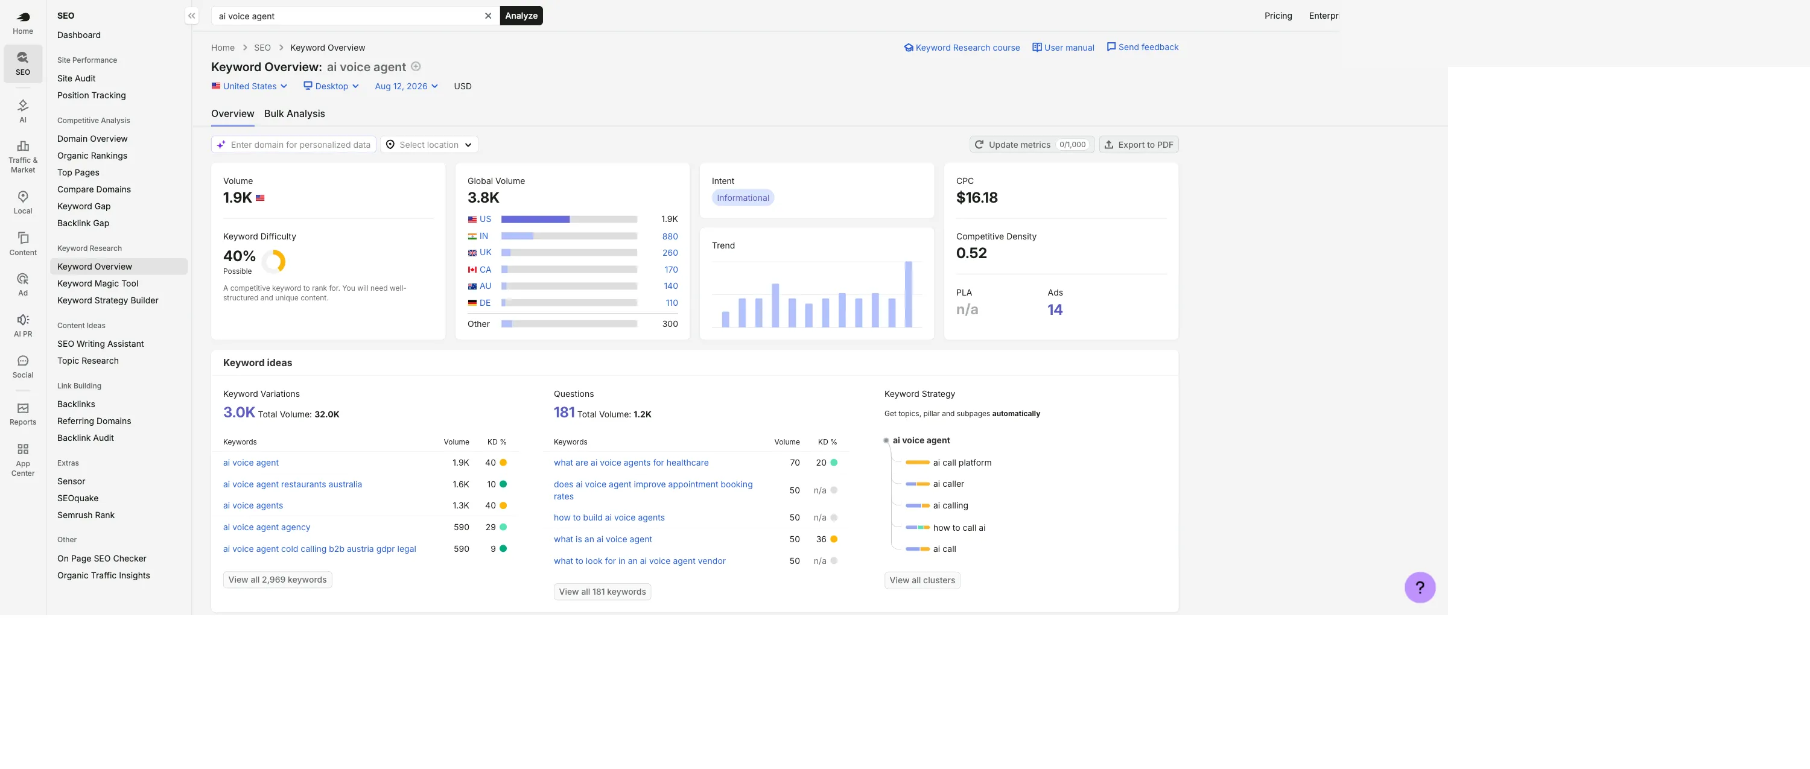The image size is (1810, 769).
Task: Collapse the sidebar with double-chevron icon
Action: (191, 16)
